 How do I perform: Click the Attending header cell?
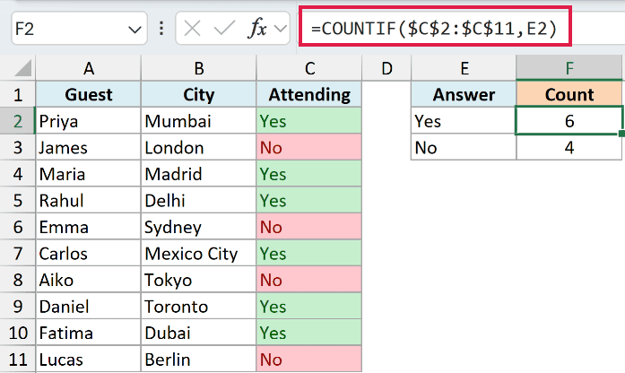coord(309,95)
